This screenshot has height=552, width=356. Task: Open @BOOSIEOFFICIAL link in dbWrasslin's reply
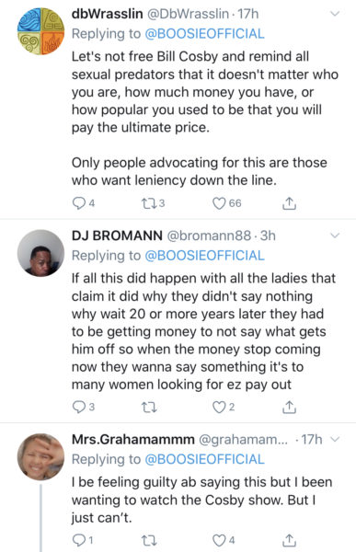tap(204, 34)
